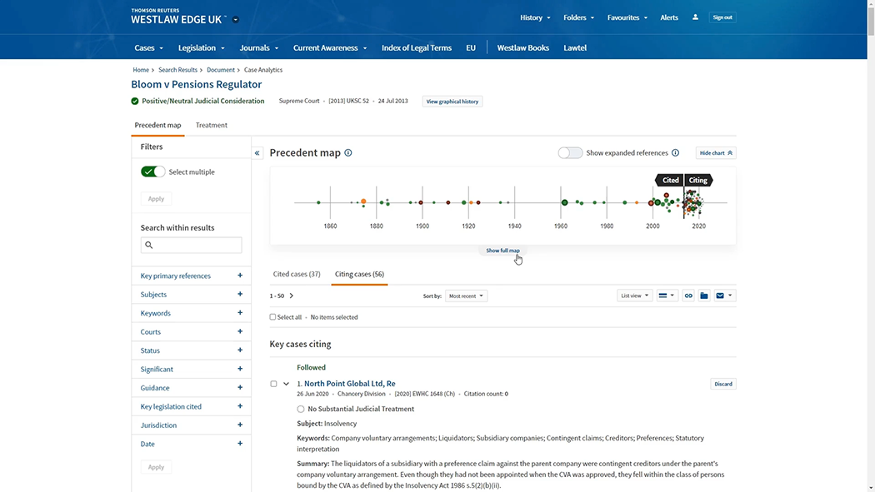
Task: Switch to Cited cases (37) tab
Action: [297, 274]
